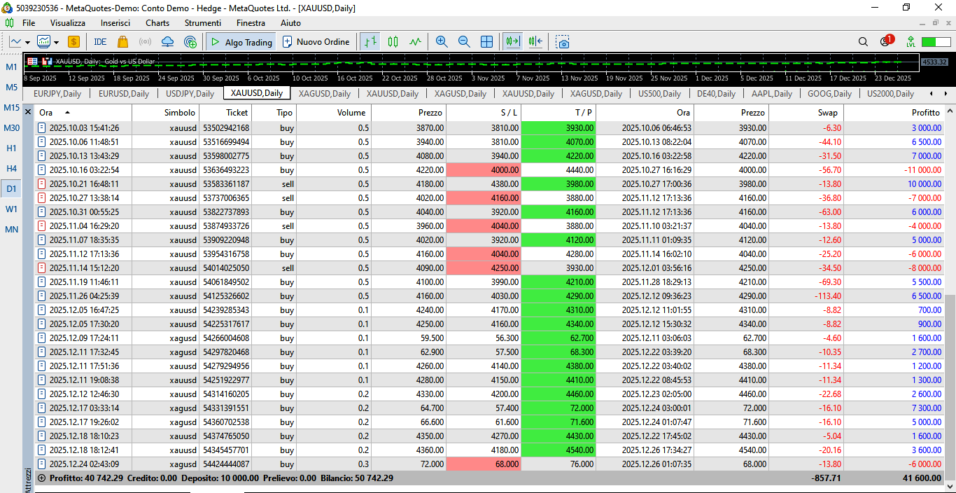Select candlestick chart type
Screen dimensions: 956x493
[393, 42]
